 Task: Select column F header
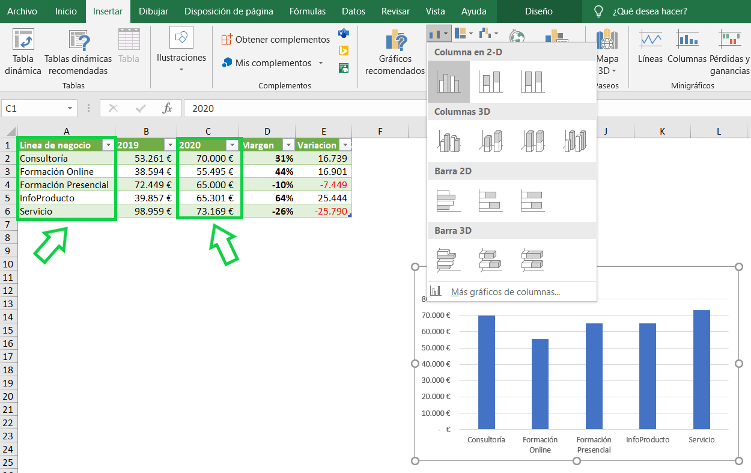(380, 132)
